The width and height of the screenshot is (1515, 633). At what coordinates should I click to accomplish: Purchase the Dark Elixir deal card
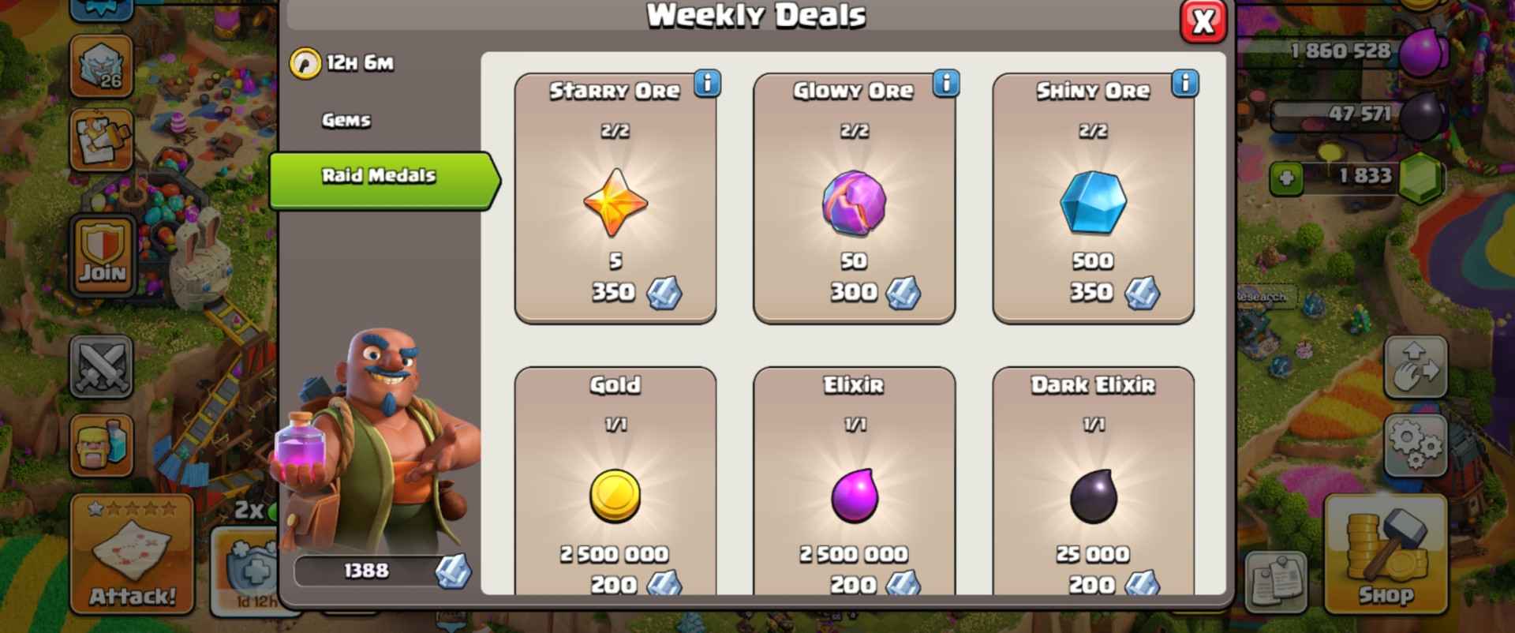click(1093, 481)
